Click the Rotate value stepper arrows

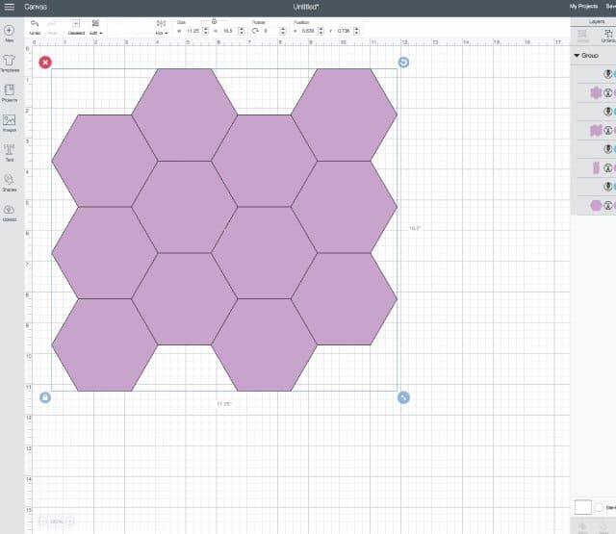[283, 31]
